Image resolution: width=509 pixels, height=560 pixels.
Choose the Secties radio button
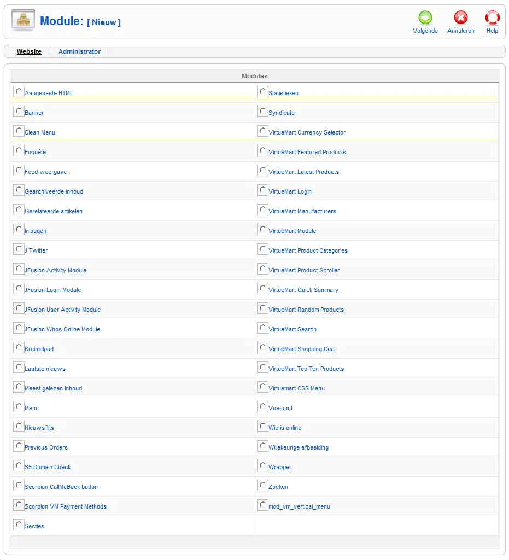click(19, 525)
